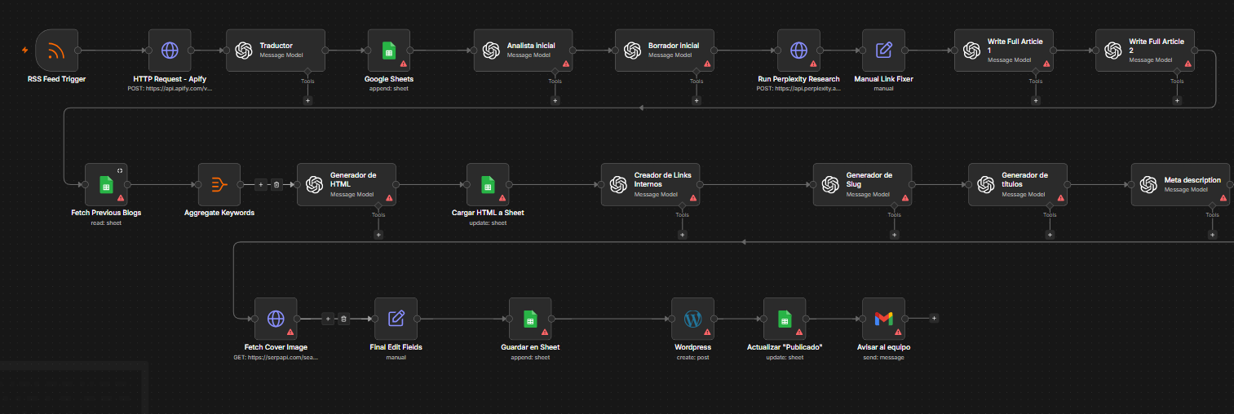
Task: Open the Generador de títulos node
Action: pyautogui.click(x=1018, y=184)
